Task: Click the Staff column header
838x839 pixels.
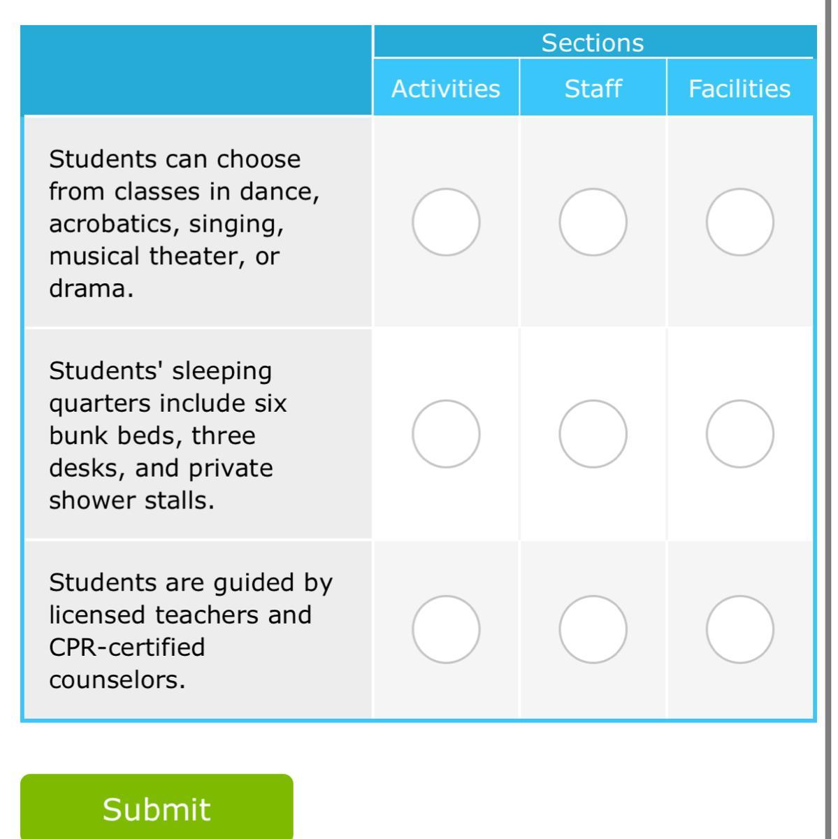Action: click(x=593, y=89)
